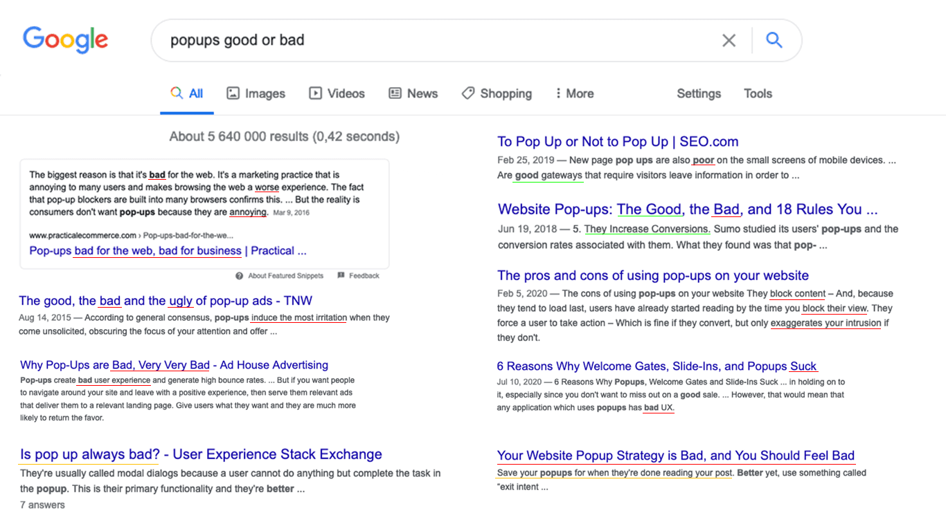Click They Increase Conversions underlined text

[647, 229]
